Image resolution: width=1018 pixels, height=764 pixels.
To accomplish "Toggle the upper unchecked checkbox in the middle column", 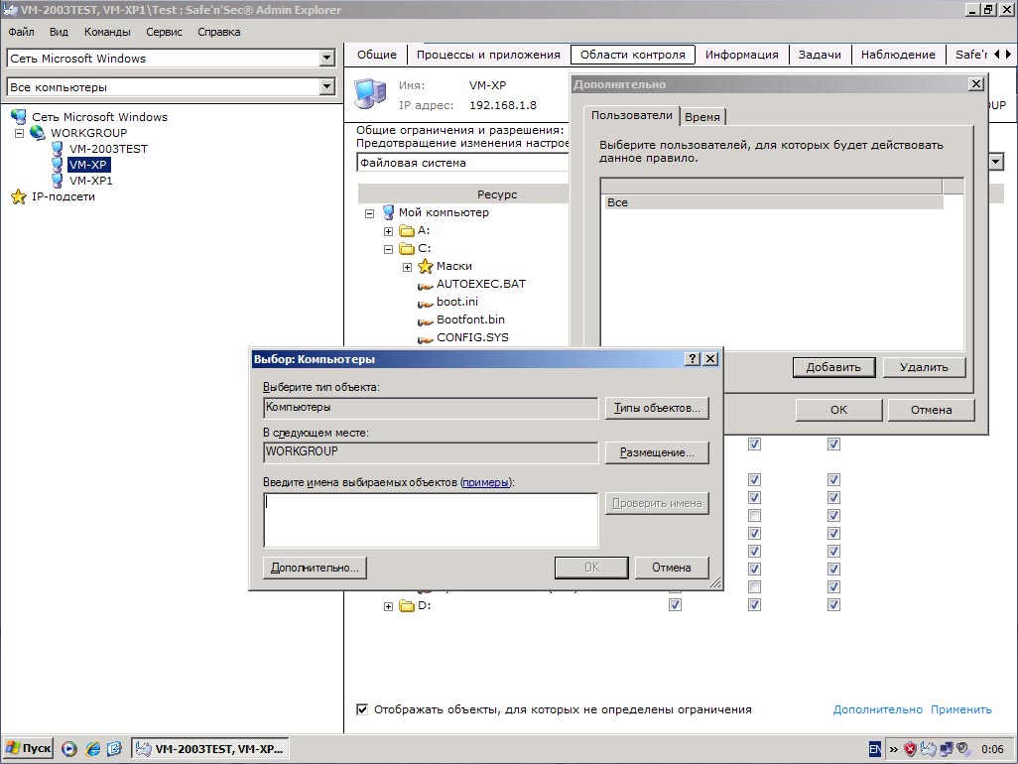I will point(754,515).
